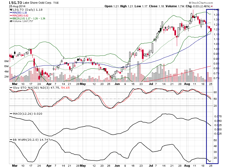Click the 80 level on the stochastic axis
226x168 pixels.
pyautogui.click(x=215, y=92)
